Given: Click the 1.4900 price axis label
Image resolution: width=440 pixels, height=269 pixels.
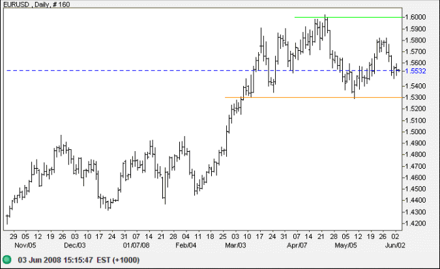Looking at the screenshot, I should [x=416, y=143].
